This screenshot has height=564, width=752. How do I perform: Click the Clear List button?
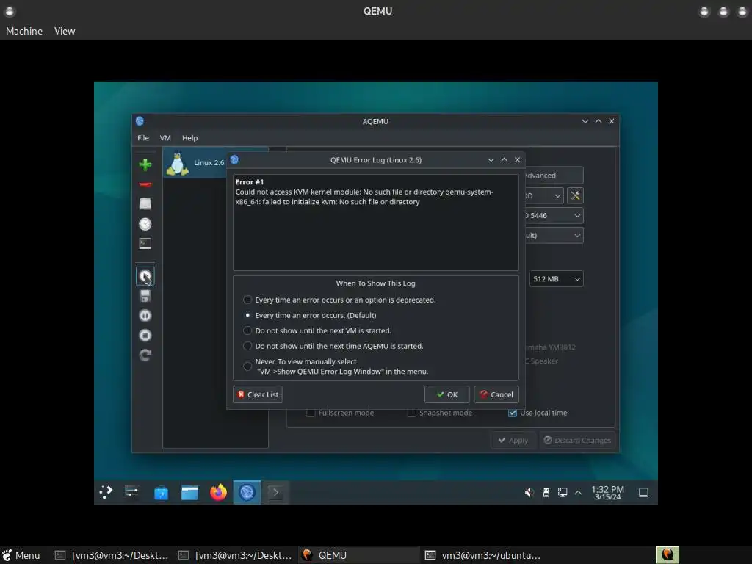click(258, 394)
